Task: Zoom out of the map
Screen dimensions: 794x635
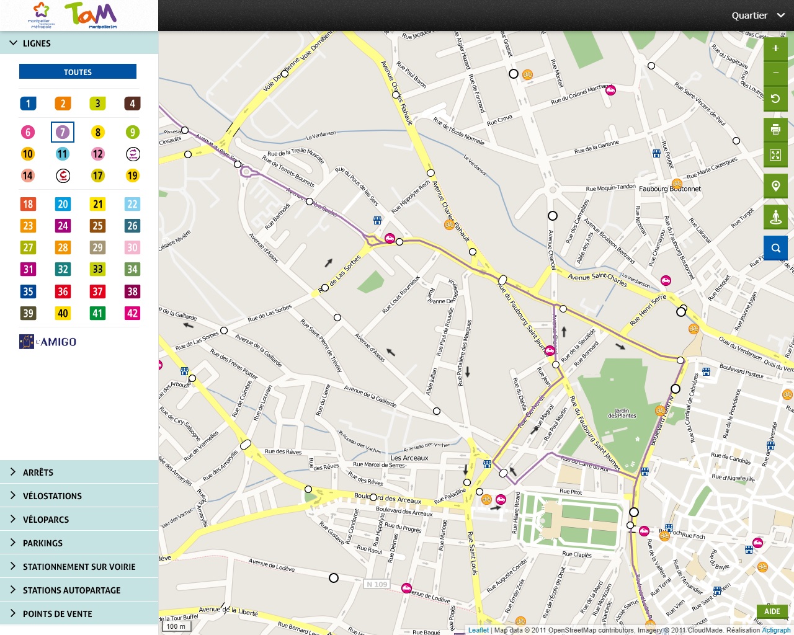Action: [775, 73]
